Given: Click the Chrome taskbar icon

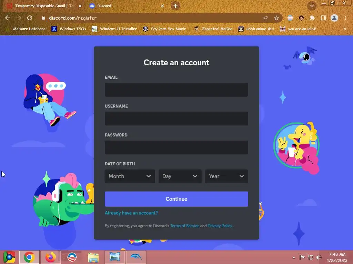Looking at the screenshot, I should 29,257.
